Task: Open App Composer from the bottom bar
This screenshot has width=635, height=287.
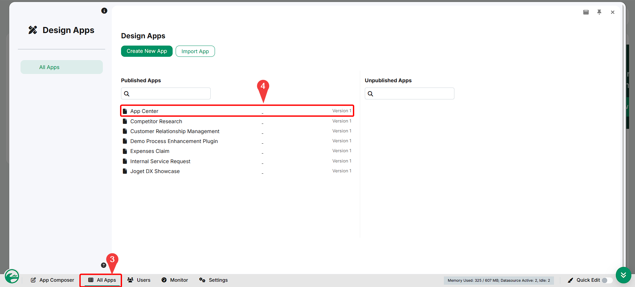Action: pos(52,280)
